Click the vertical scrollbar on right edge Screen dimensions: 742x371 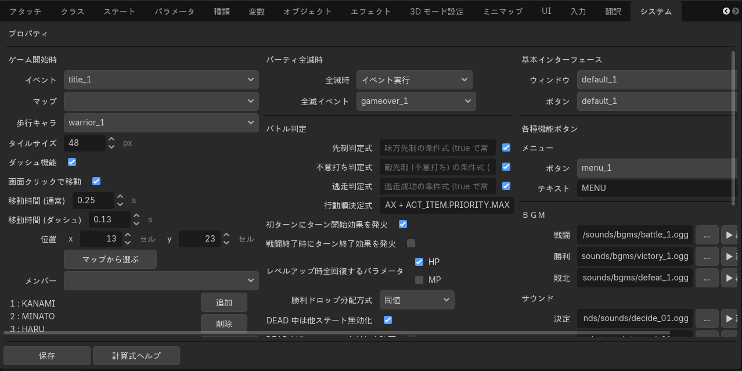click(x=734, y=128)
